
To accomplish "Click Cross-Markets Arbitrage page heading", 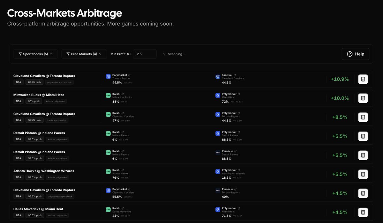I will [x=64, y=13].
